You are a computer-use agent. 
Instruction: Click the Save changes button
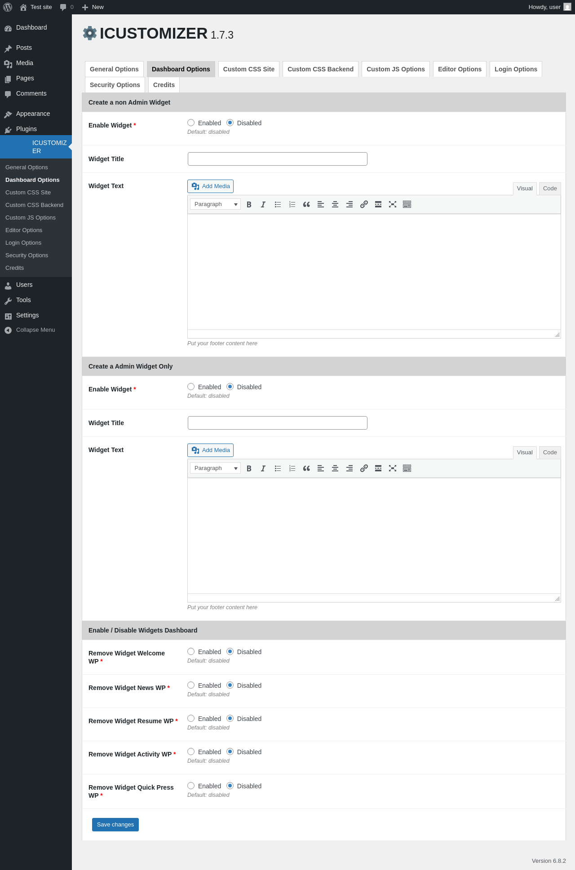(115, 825)
